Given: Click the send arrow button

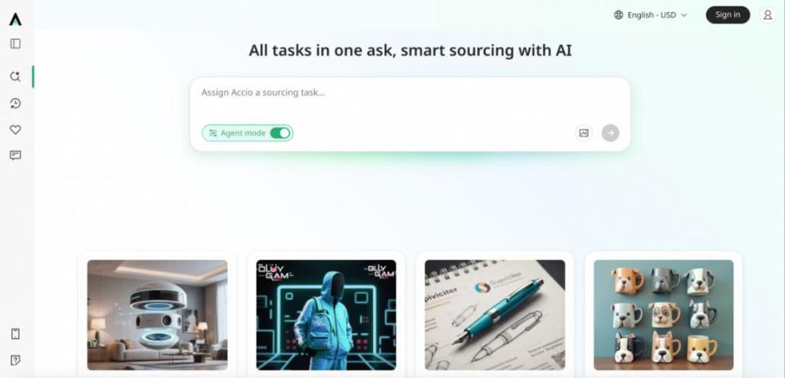Looking at the screenshot, I should click(610, 133).
